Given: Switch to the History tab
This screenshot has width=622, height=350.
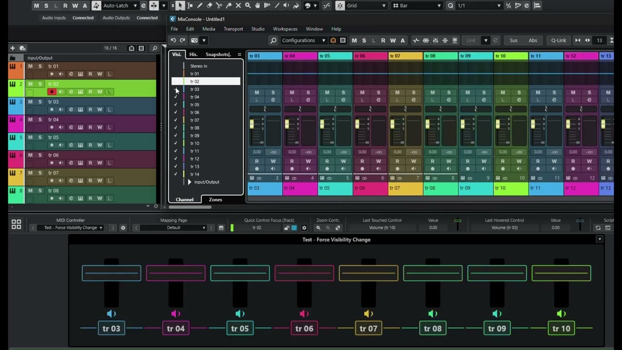Looking at the screenshot, I should point(193,54).
